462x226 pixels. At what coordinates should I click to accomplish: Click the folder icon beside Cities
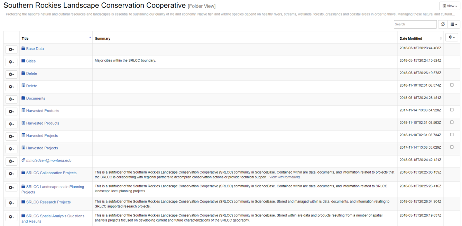click(23, 61)
